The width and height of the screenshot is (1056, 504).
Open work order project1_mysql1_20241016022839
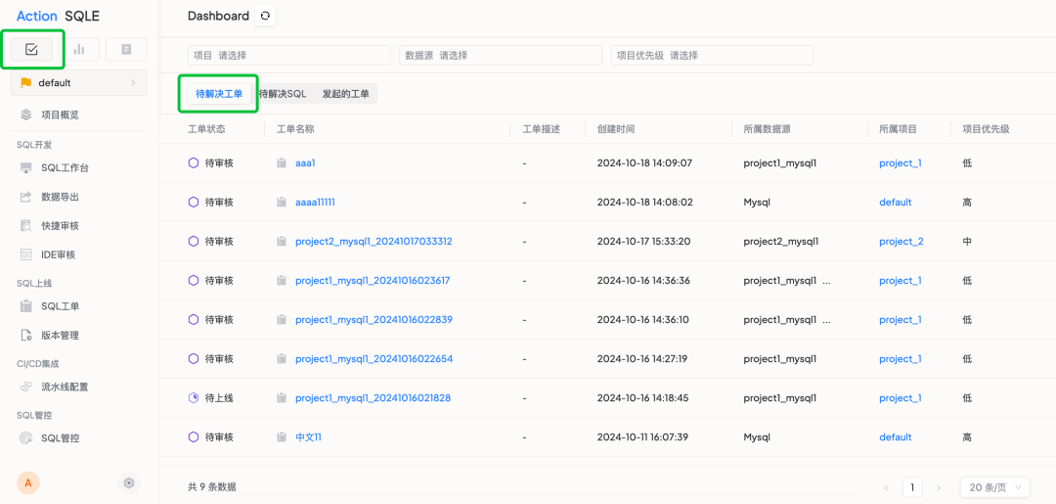(x=374, y=319)
